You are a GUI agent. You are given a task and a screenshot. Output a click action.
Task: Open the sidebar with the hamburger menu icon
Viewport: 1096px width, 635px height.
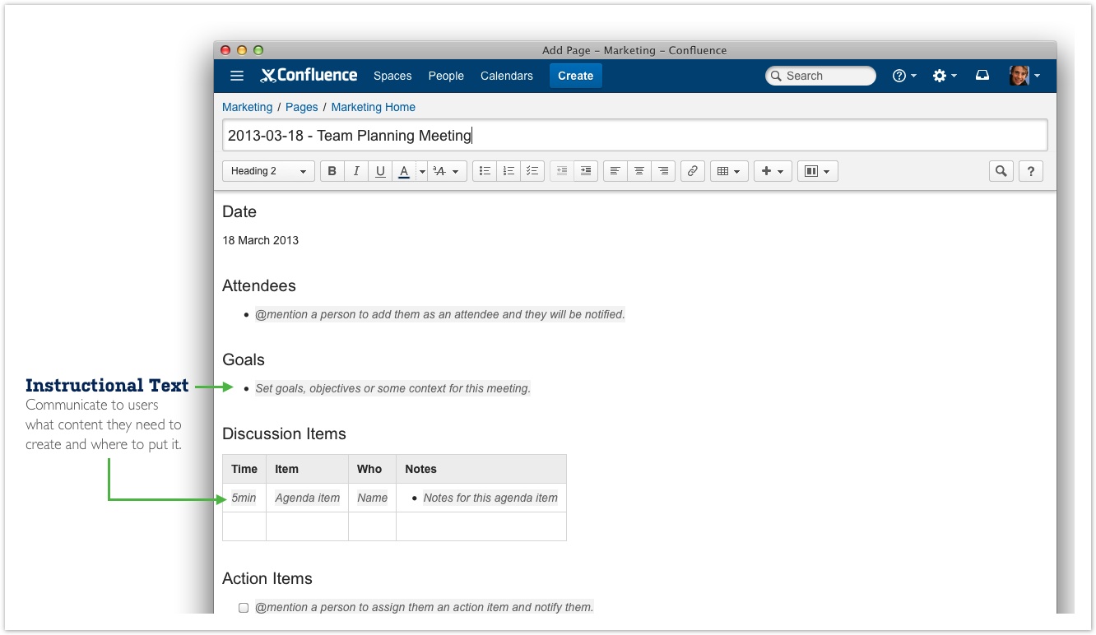pos(237,75)
